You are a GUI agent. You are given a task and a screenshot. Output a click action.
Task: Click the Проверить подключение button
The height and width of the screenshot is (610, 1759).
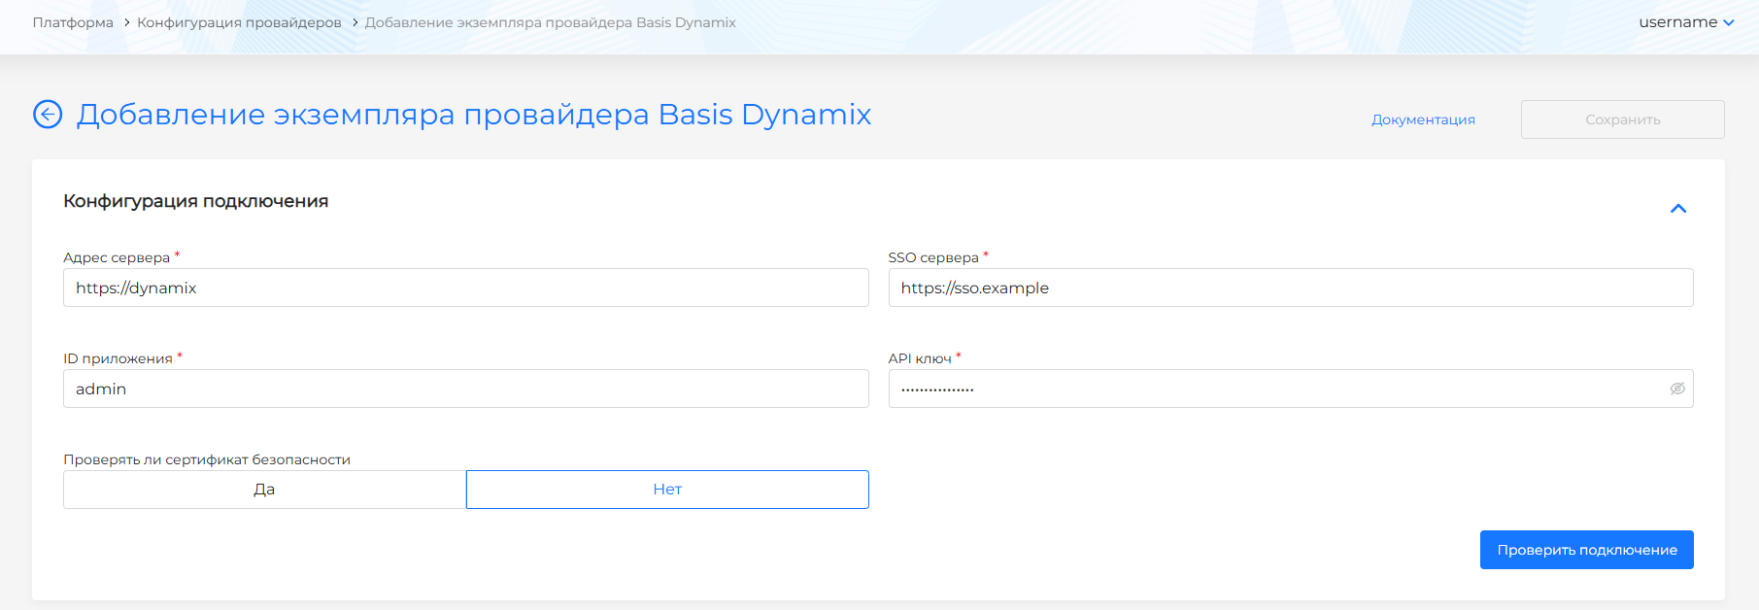[x=1586, y=550]
